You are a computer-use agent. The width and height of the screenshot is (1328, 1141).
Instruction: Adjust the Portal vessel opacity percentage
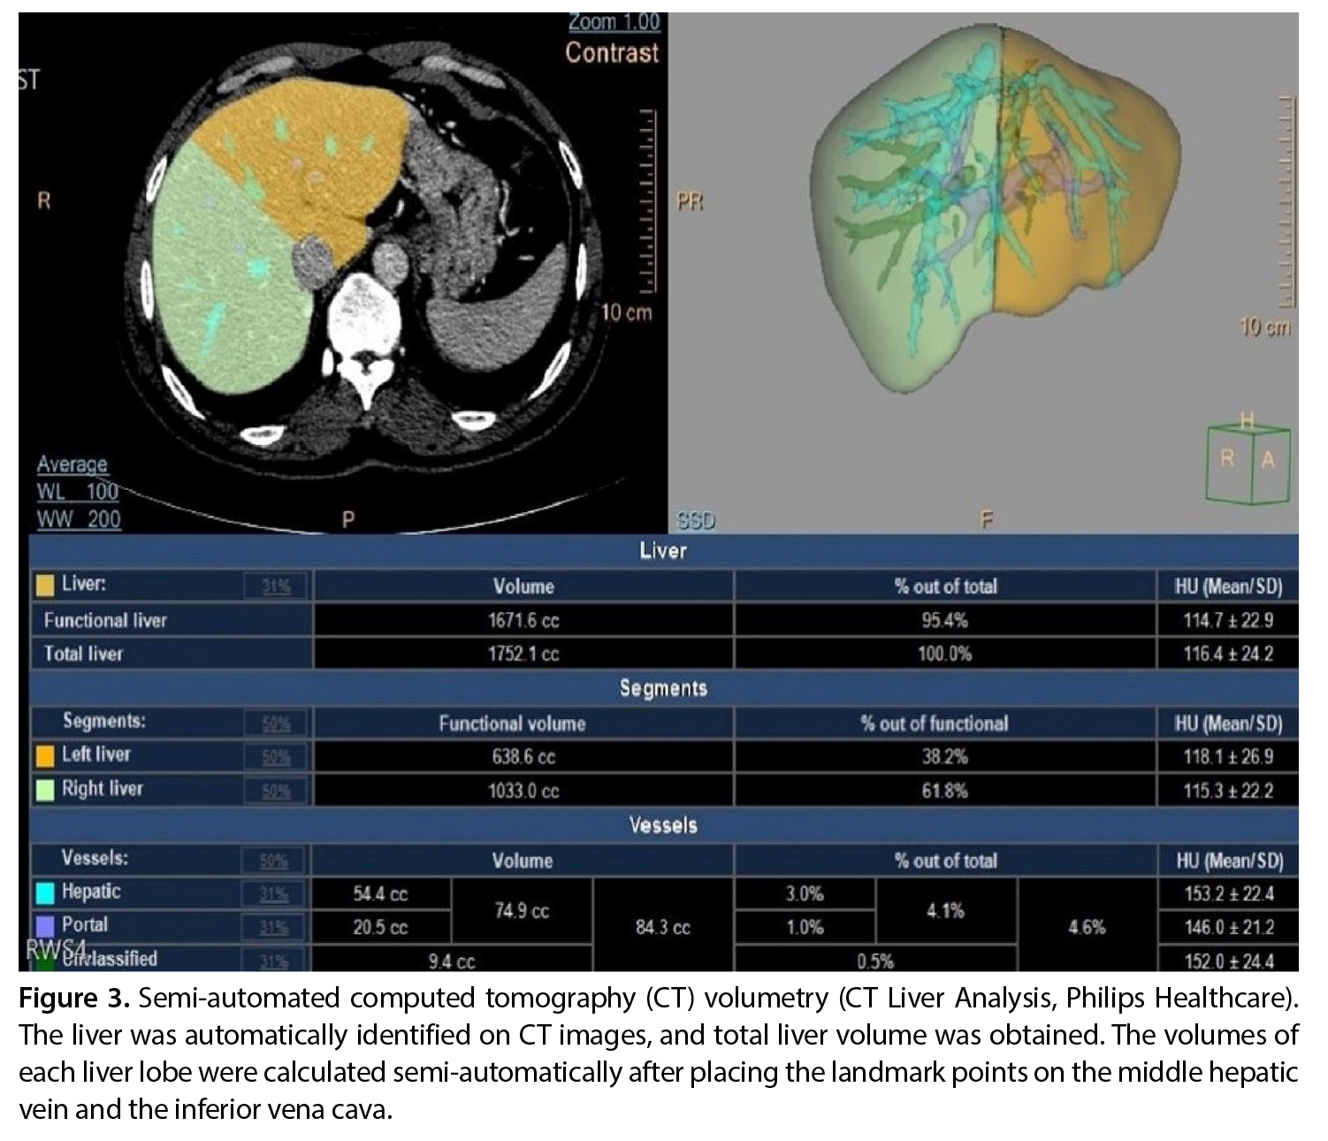275,928
